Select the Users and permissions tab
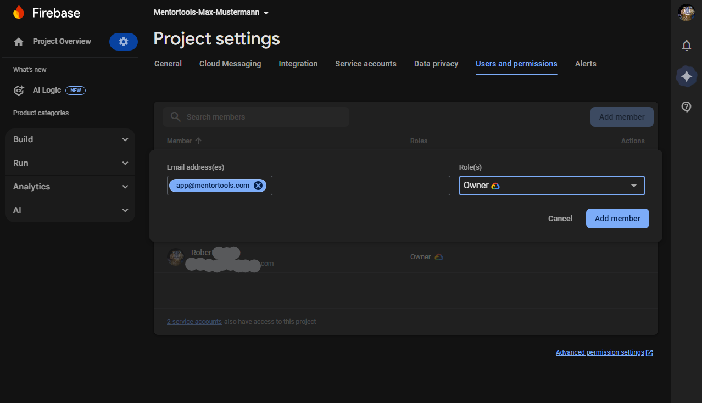 (516, 64)
